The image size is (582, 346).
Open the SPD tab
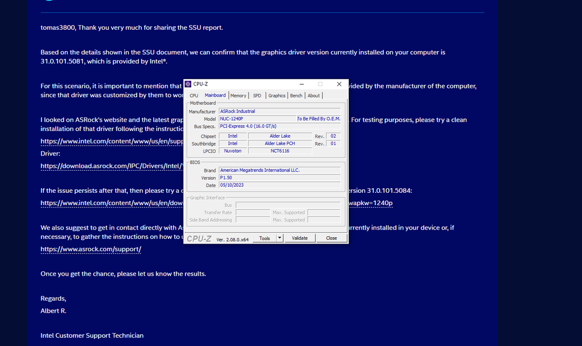click(x=257, y=96)
